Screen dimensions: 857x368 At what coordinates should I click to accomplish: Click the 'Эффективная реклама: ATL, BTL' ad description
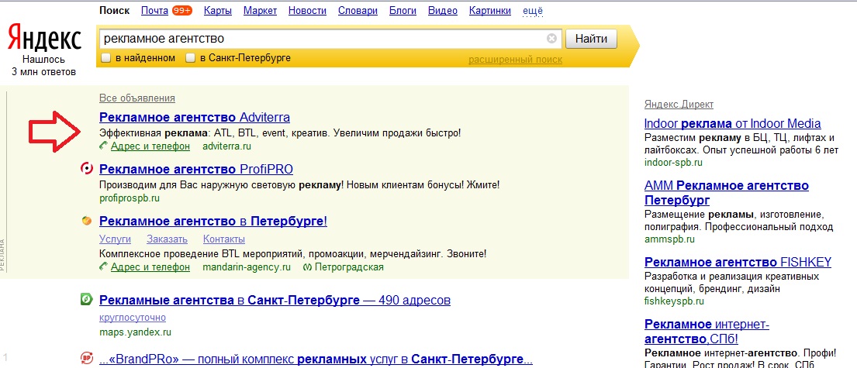coord(281,132)
